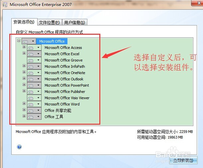Expand the Microsoft Office InfoPath node
Image resolution: width=203 pixels, height=168 pixels.
24,66
